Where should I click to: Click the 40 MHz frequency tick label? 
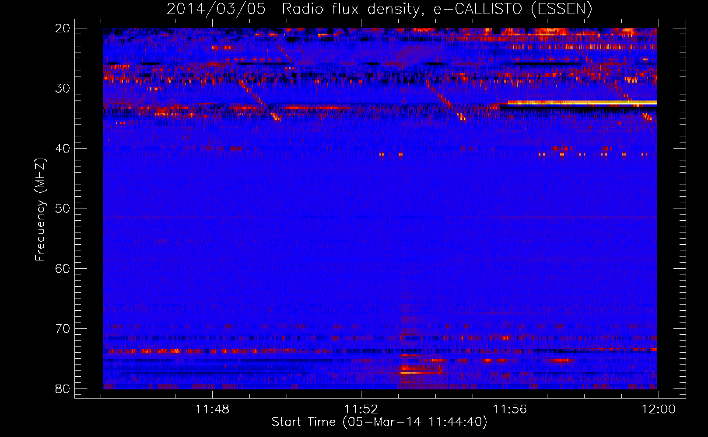click(x=63, y=149)
